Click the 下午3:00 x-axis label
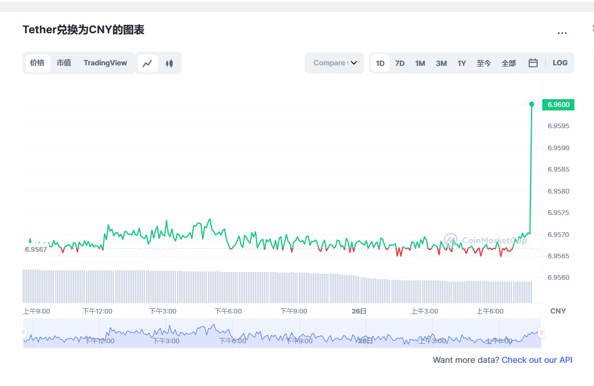 point(163,311)
